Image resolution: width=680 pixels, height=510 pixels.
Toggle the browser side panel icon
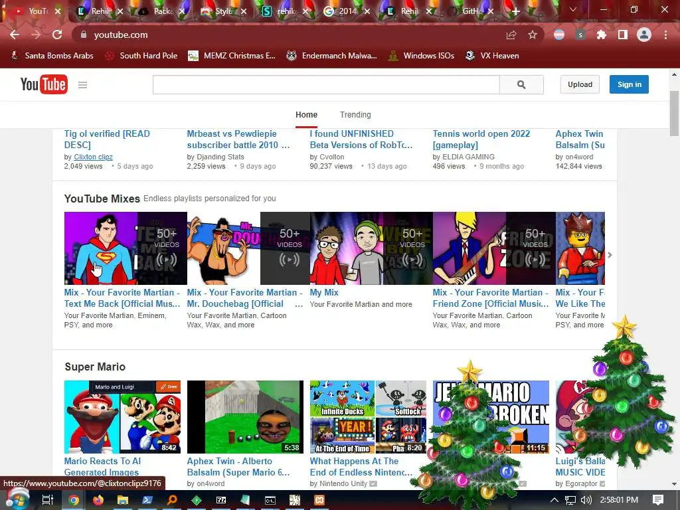[623, 35]
